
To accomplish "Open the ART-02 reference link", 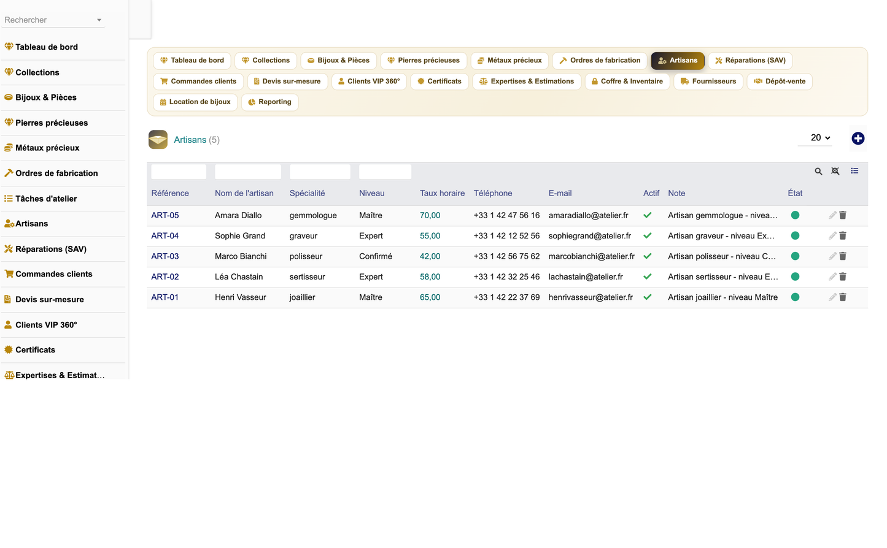I will tap(165, 277).
